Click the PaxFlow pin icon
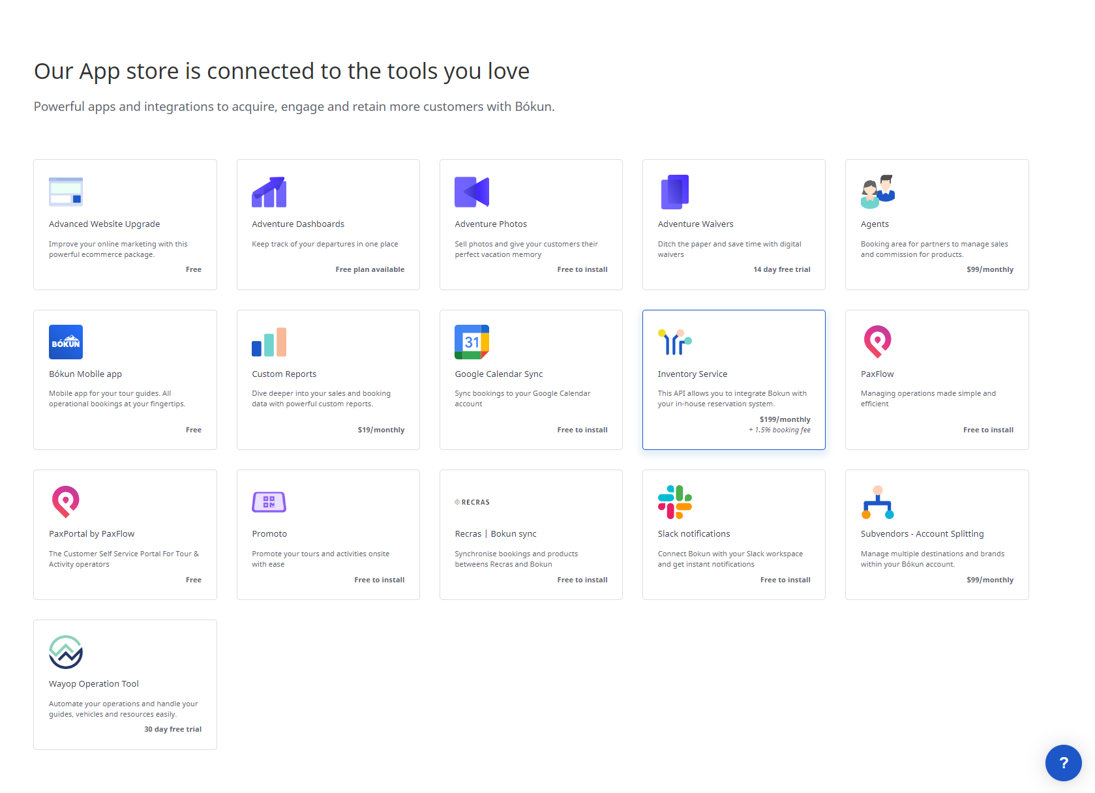The width and height of the screenshot is (1095, 793). click(x=878, y=342)
